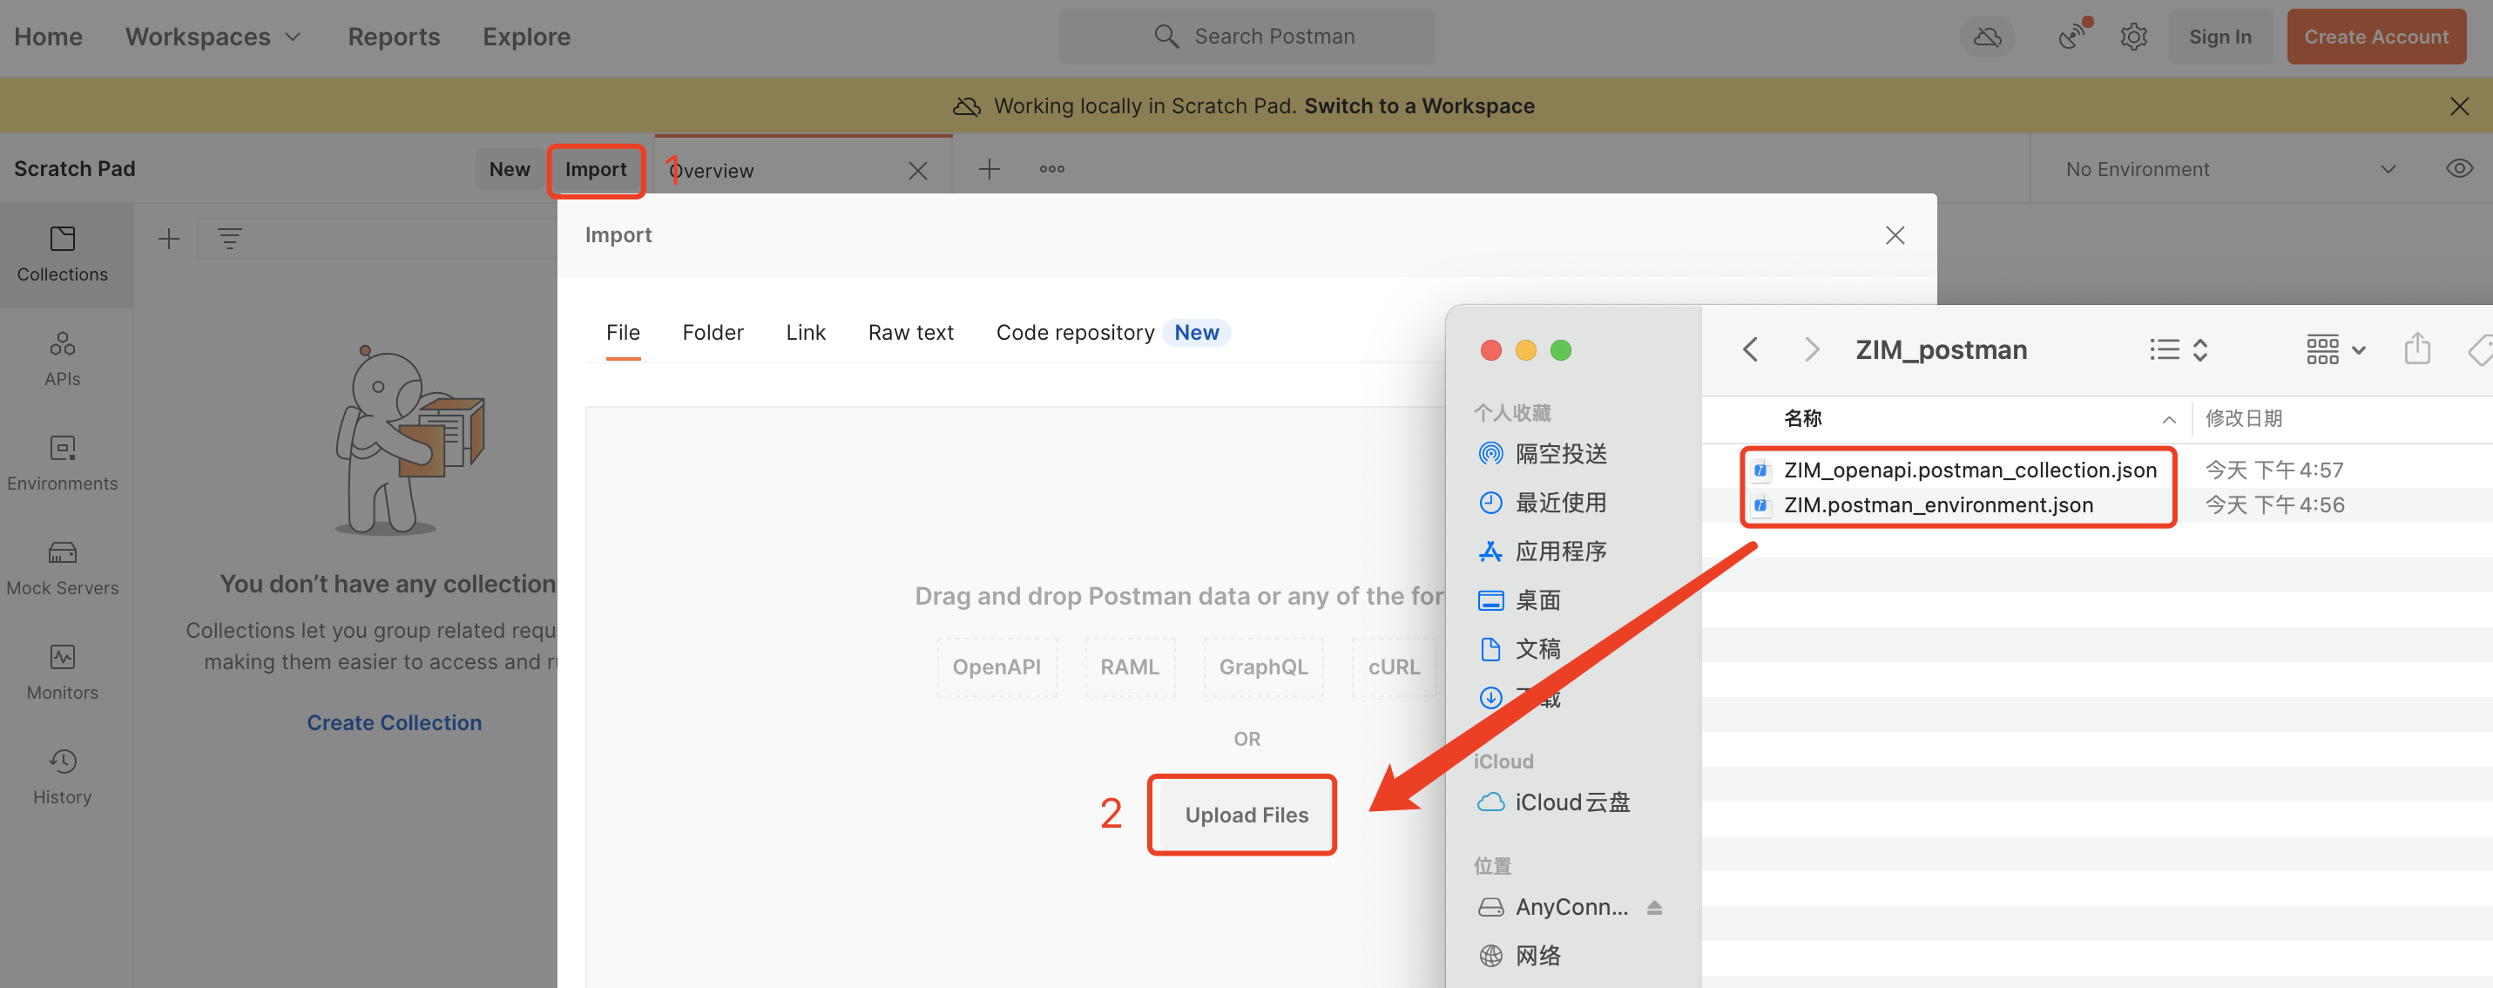Close the Overview tab

918,172
